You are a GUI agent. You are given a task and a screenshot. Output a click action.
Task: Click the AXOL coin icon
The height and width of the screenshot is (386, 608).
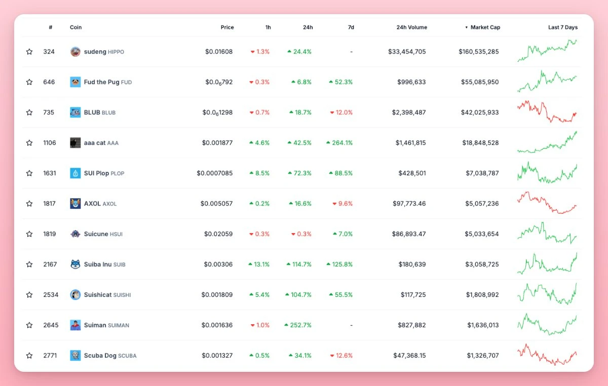coord(75,204)
